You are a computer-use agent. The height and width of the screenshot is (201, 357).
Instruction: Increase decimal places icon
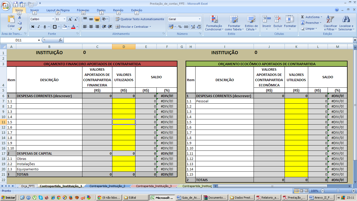[193, 27]
